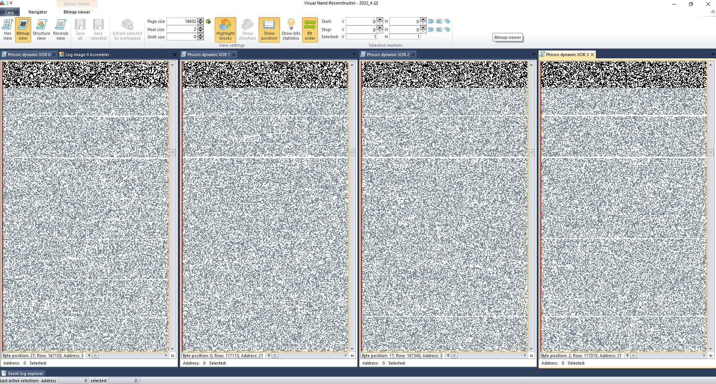Close Phison dynamic XOR 0 tab
This screenshot has width=716, height=384.
(54, 55)
